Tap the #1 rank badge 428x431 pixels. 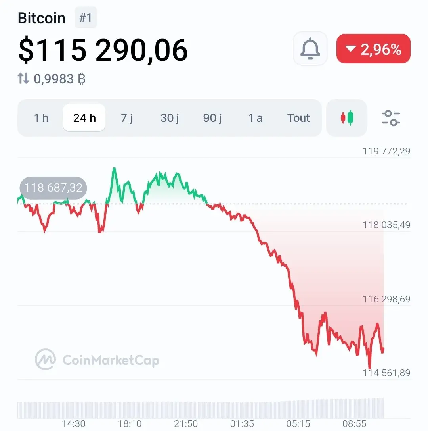pos(85,17)
